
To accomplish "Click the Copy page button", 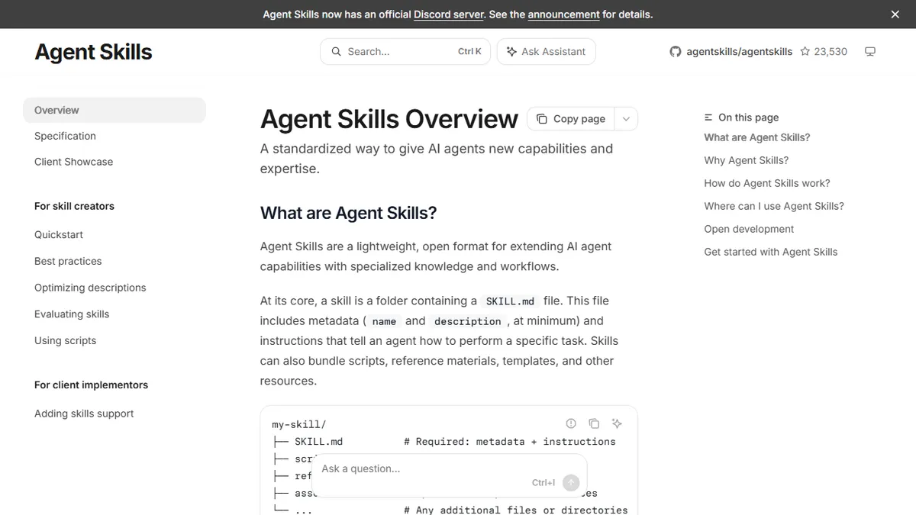I will [x=571, y=119].
